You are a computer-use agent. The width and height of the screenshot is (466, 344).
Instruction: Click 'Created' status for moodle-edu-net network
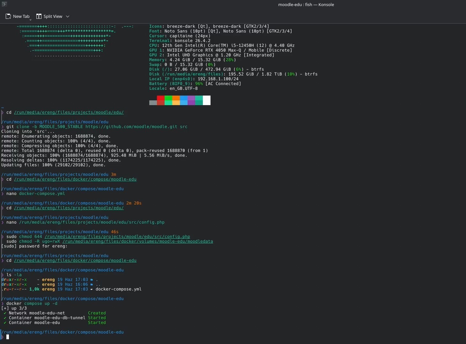point(97,313)
